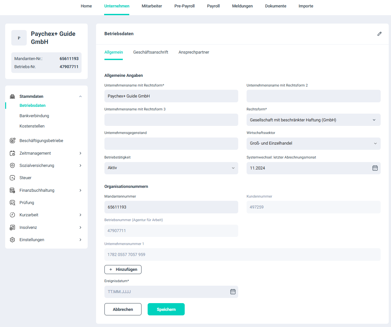Click Unternehmensname mit Rechtsform 3 field
This screenshot has width=391, height=327.
[171, 120]
